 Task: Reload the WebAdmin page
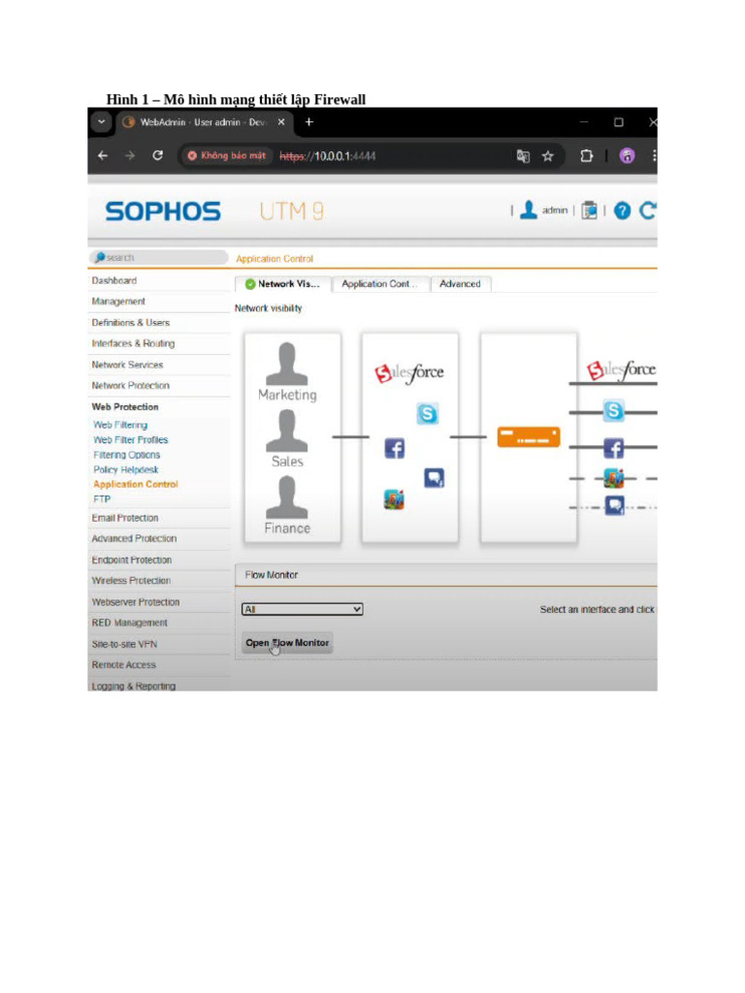pos(158,156)
